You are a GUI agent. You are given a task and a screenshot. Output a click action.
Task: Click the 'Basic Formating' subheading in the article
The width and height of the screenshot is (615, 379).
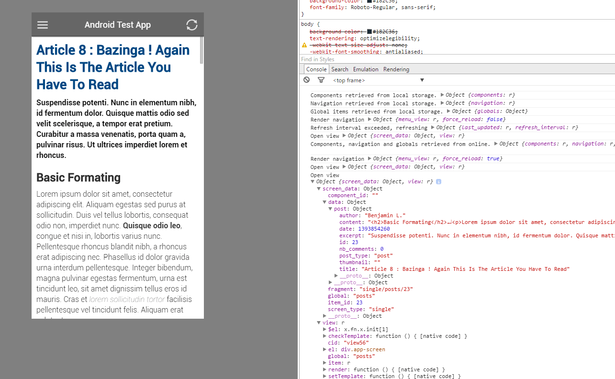point(78,178)
